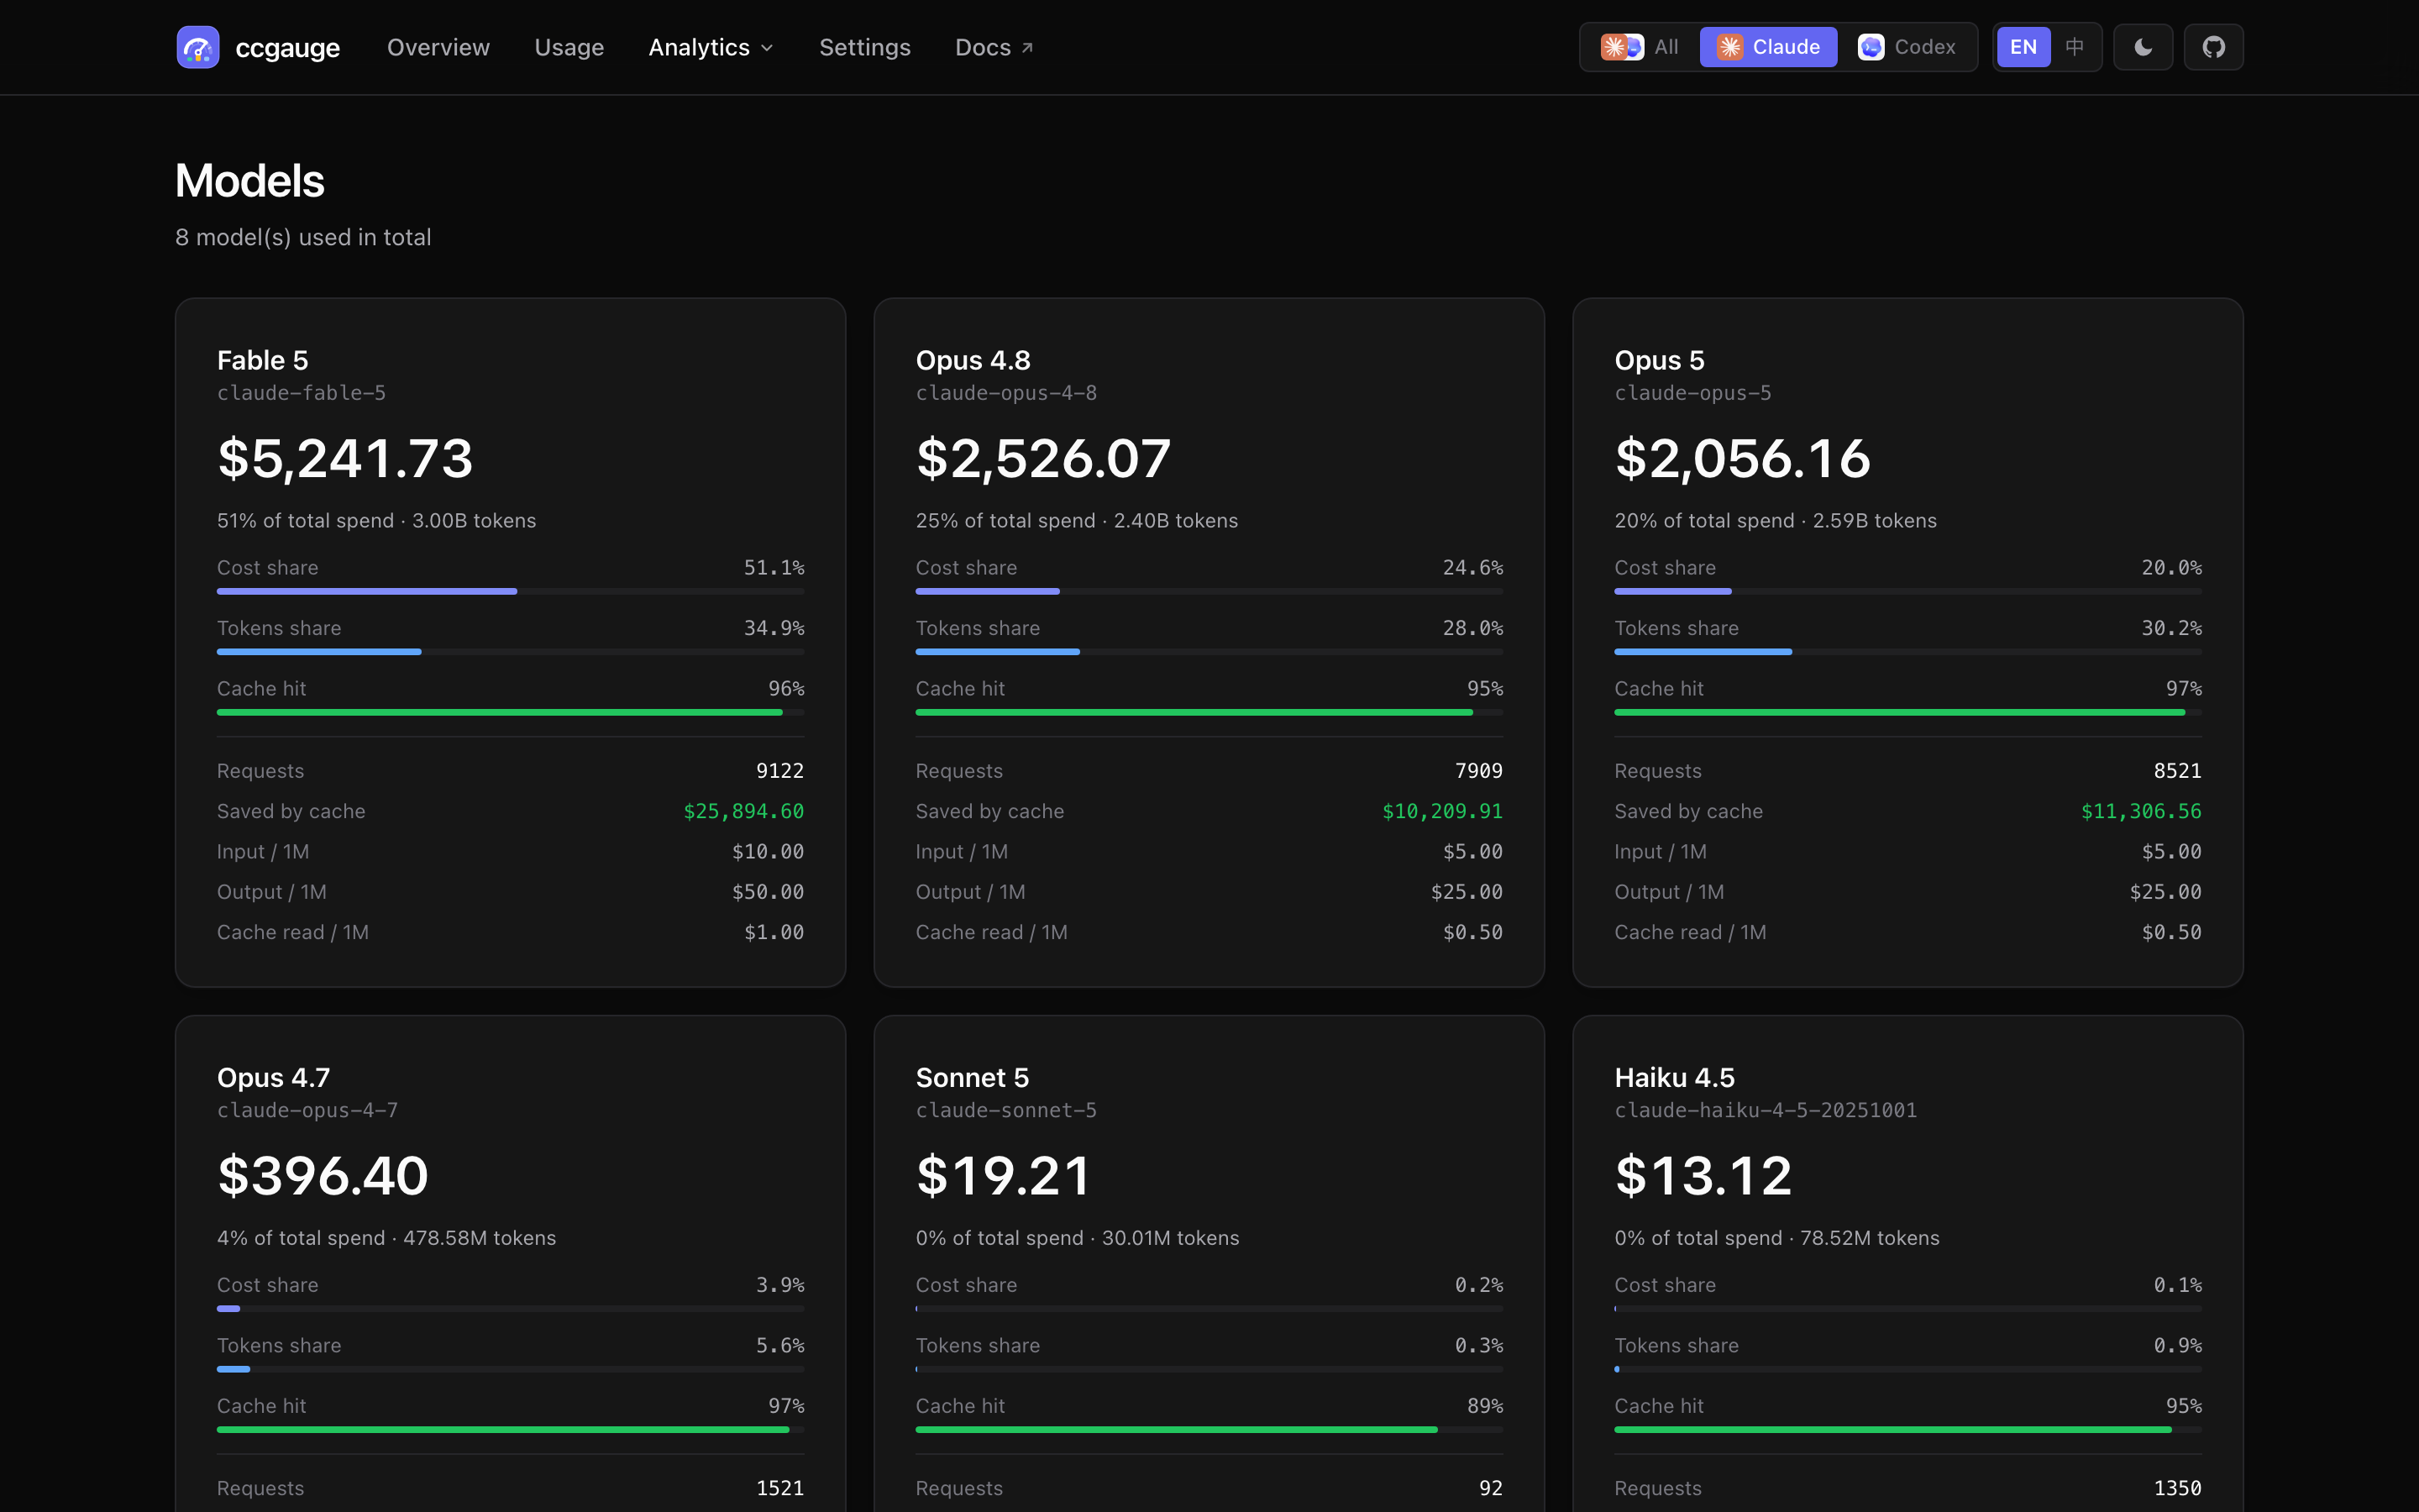Click Fable 5 cache hit bar
Viewport: 2419px width, 1512px height.
pos(511,712)
